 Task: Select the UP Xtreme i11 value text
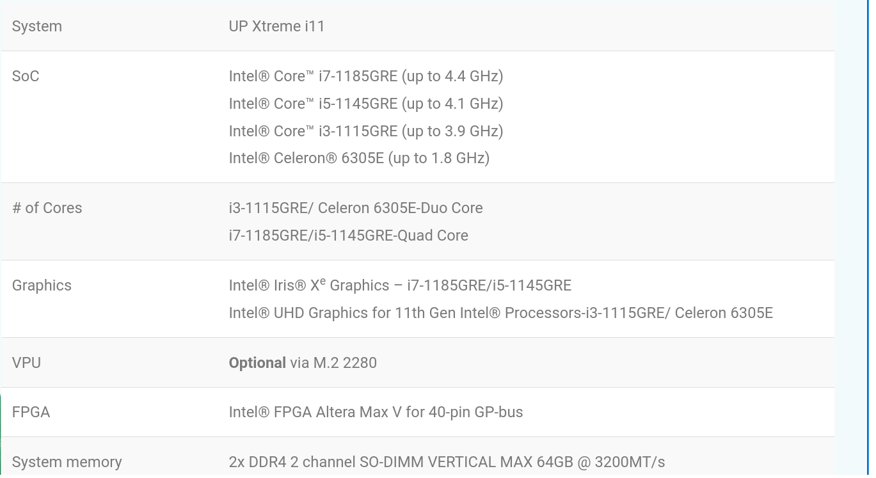coord(277,26)
